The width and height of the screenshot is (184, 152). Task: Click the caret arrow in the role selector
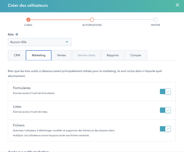click(x=67, y=42)
